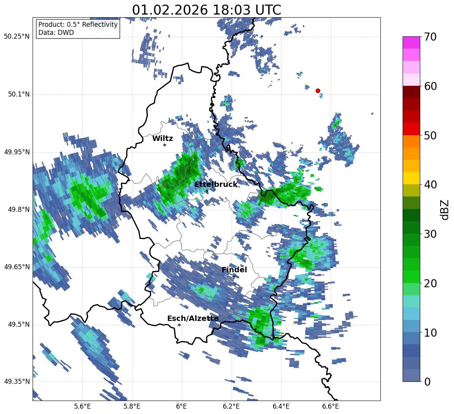Click the Wiltz city label
Screen dimensions: 454x414
coord(163,139)
